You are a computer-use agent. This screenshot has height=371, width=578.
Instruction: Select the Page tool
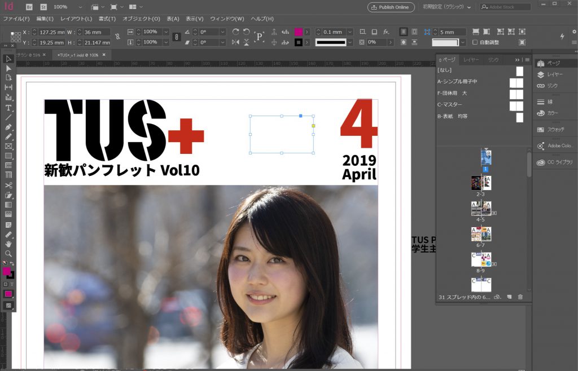(x=8, y=78)
